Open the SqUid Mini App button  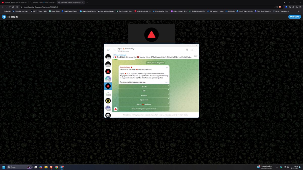point(144,104)
